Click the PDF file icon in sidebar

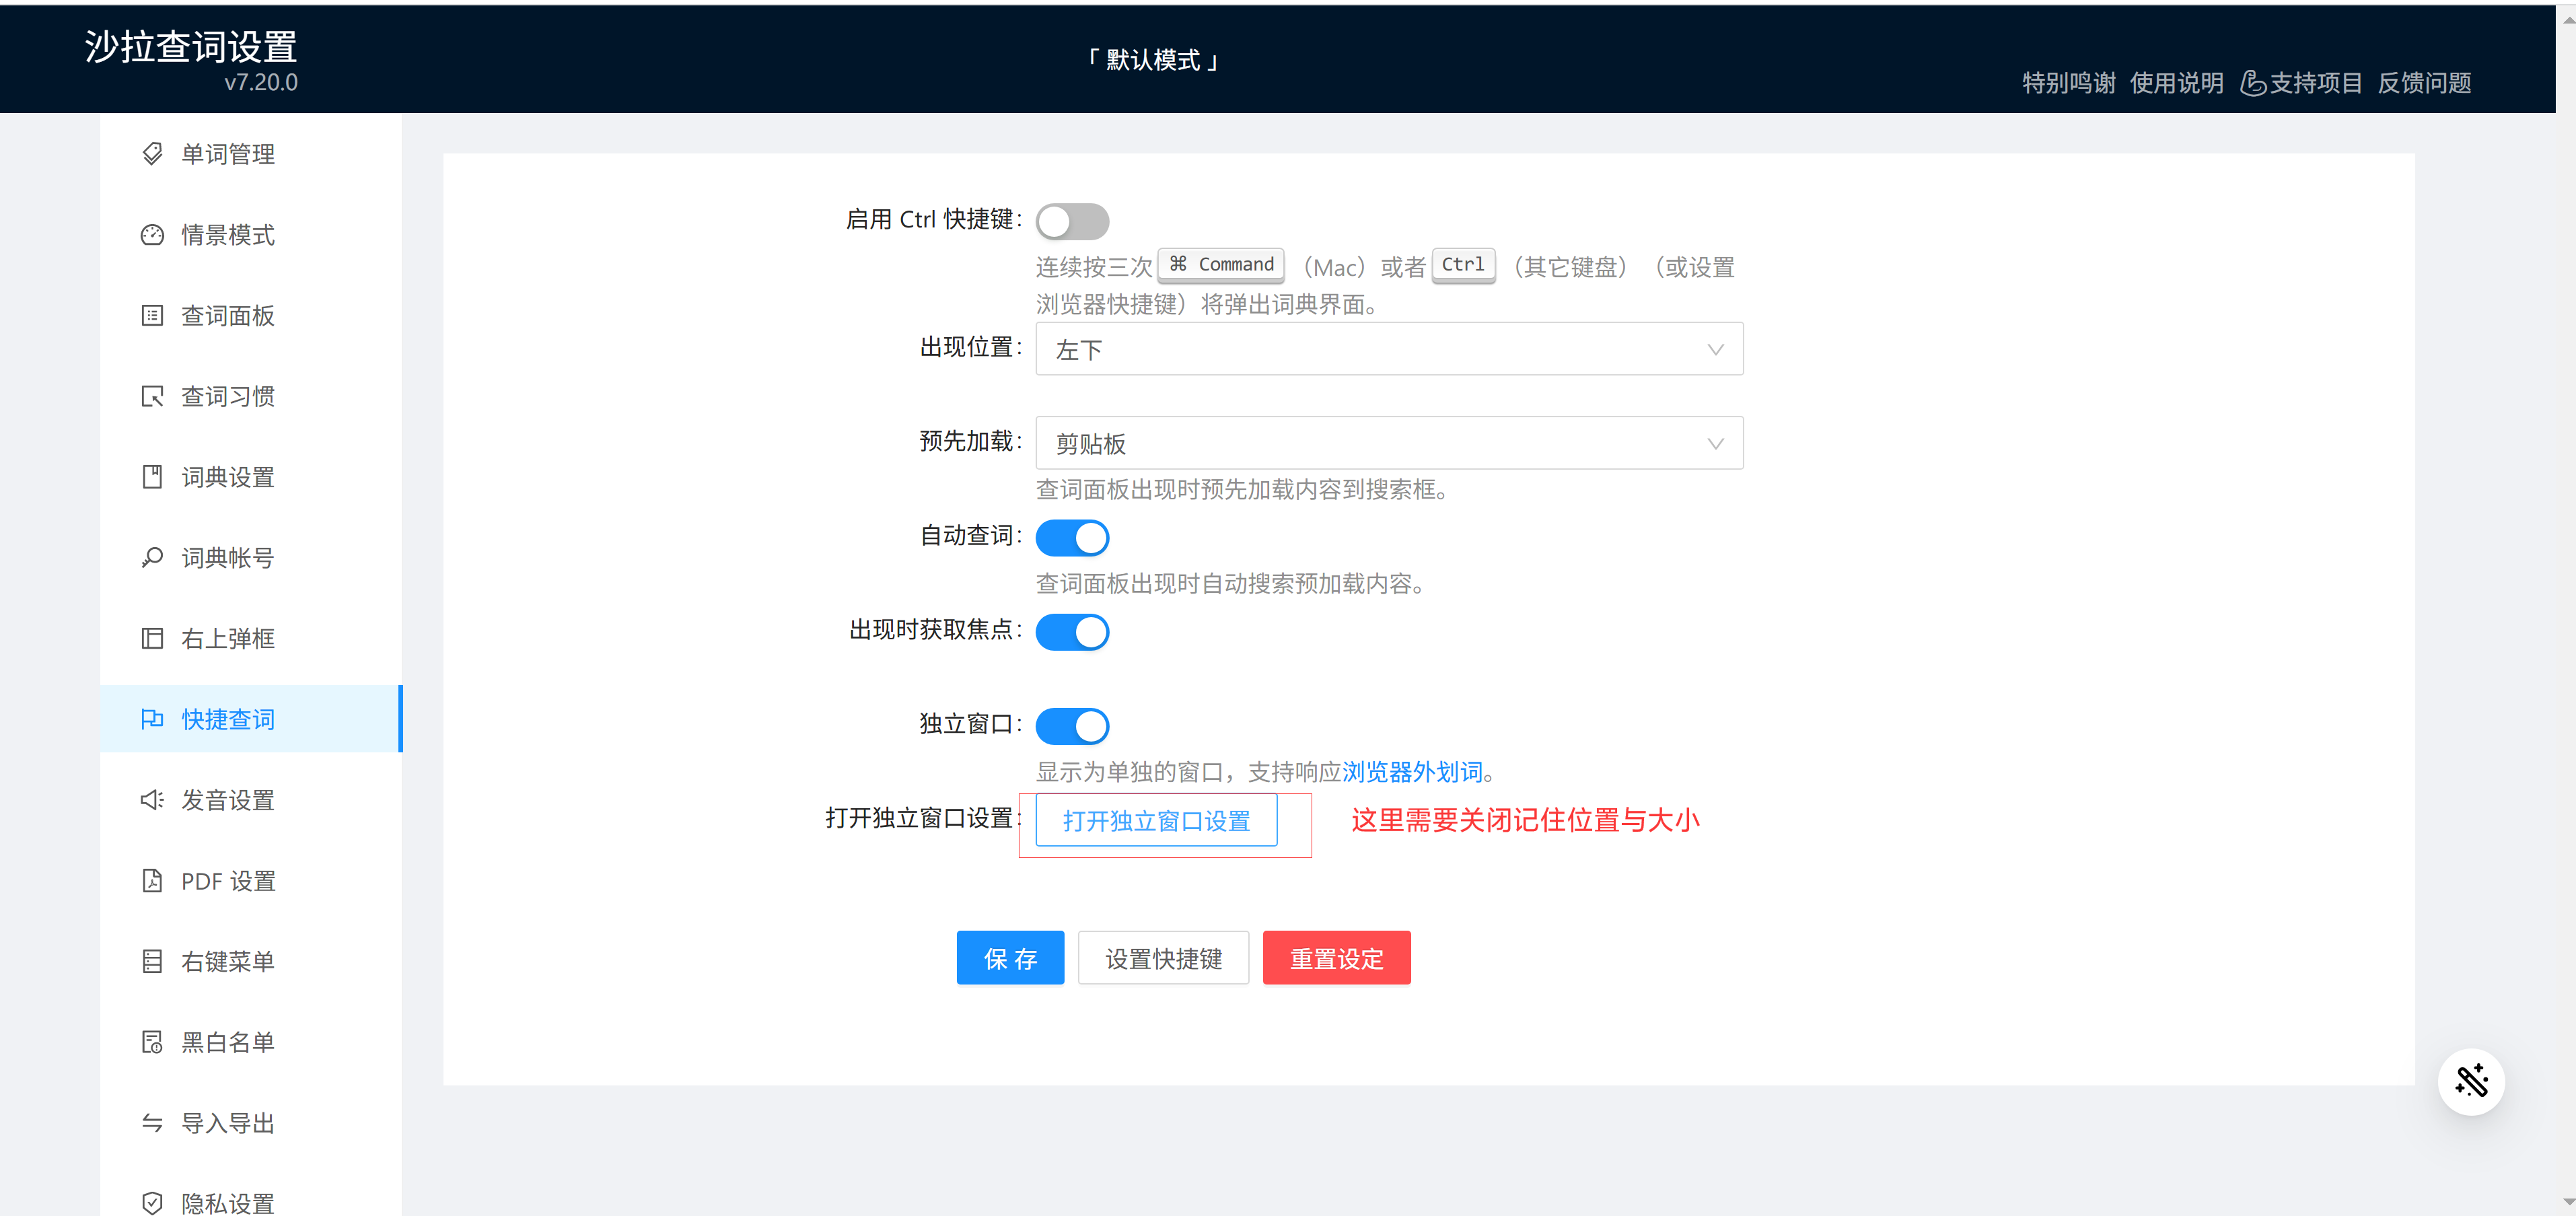click(x=152, y=881)
